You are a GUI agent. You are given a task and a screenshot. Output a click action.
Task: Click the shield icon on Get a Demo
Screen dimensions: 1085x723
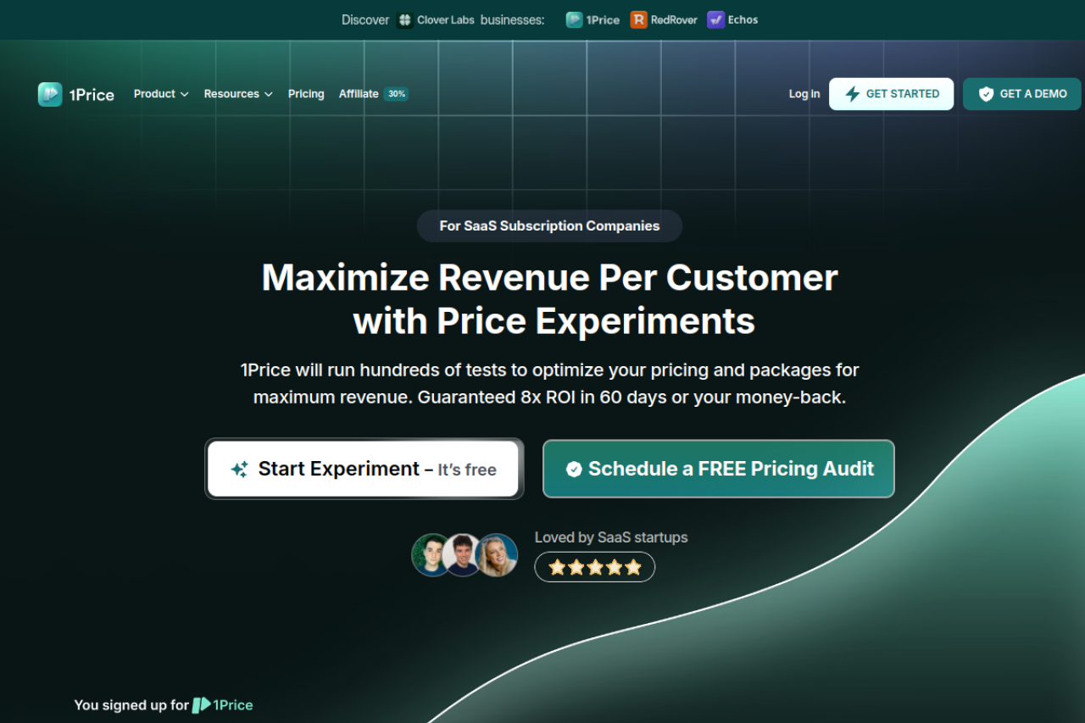click(986, 94)
